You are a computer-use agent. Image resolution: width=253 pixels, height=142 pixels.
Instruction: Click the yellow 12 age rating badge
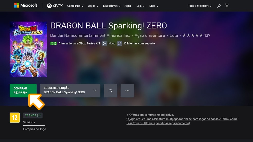(15, 118)
